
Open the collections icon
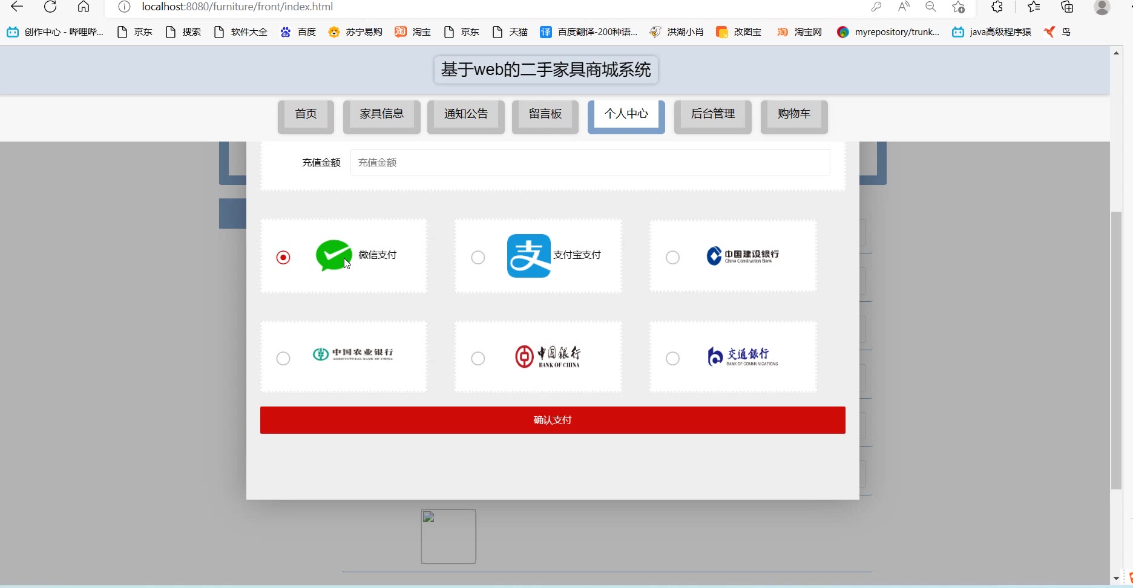[1067, 7]
